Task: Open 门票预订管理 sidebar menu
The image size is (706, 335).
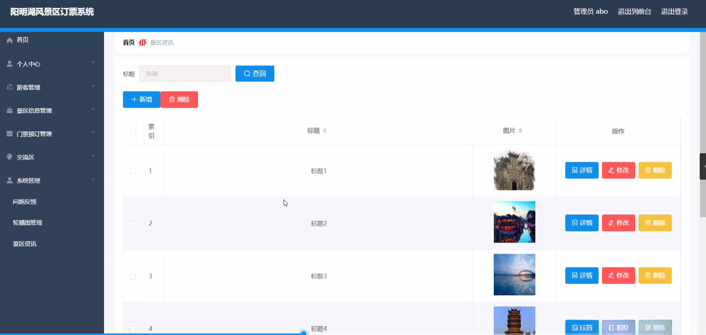Action: (x=52, y=134)
